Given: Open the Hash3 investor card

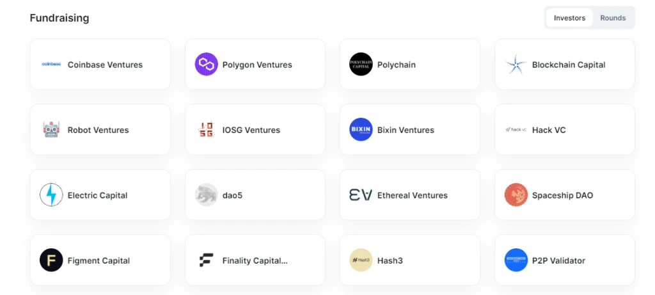Looking at the screenshot, I should pyautogui.click(x=410, y=260).
